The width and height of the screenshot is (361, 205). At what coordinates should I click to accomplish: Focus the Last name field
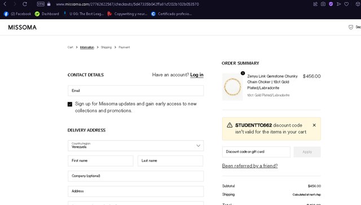(170, 161)
